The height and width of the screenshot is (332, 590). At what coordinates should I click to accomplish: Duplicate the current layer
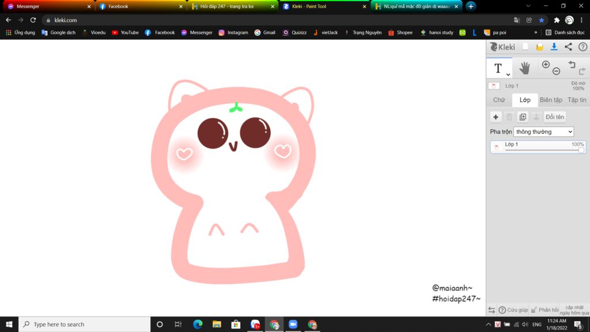pyautogui.click(x=523, y=117)
